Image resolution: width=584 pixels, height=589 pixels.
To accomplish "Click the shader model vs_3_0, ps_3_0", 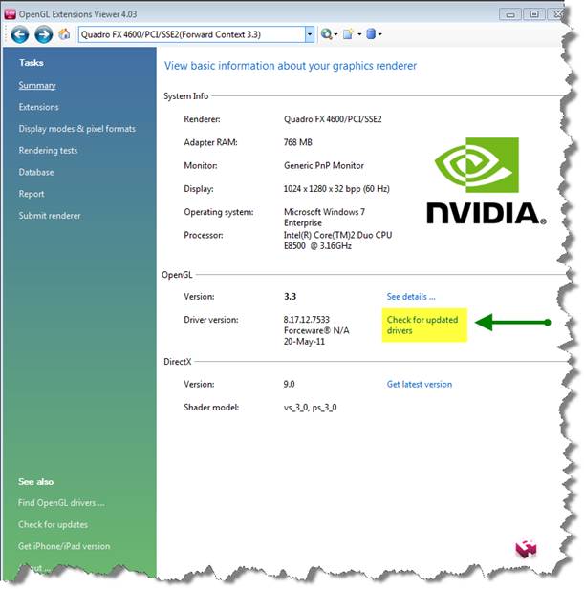I will pos(311,408).
